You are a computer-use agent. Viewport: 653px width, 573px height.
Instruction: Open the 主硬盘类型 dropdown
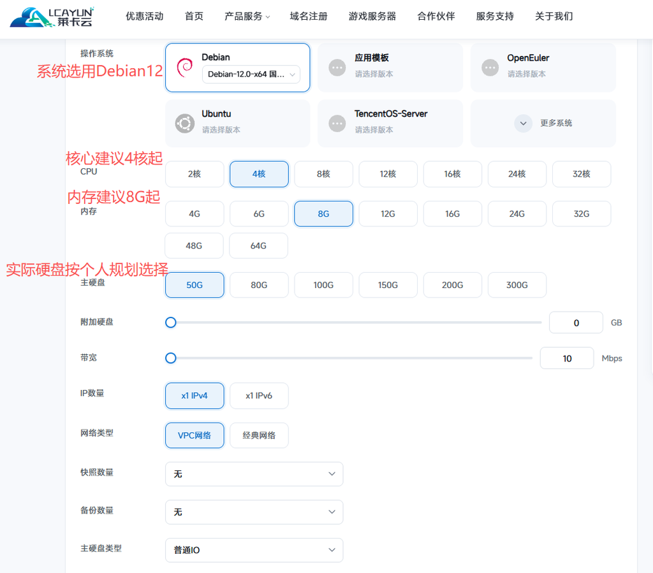coord(254,550)
